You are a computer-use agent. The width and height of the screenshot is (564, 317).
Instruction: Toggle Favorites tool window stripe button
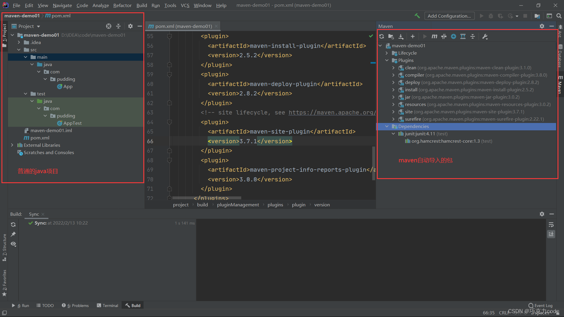point(4,283)
